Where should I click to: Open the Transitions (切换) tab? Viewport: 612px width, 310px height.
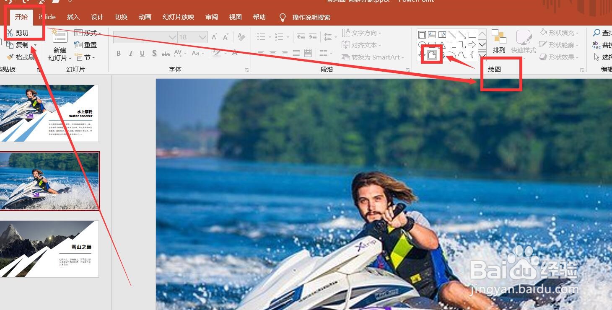[121, 17]
